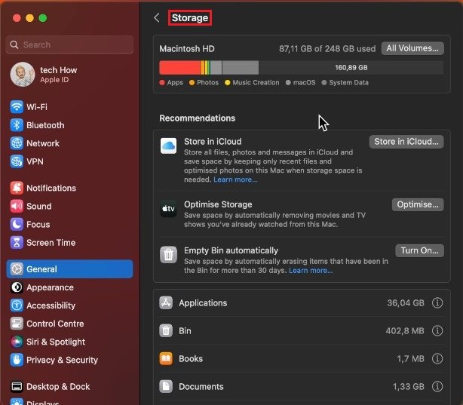Click the 1,7 MB Books size
This screenshot has width=463, height=405.
[410, 359]
